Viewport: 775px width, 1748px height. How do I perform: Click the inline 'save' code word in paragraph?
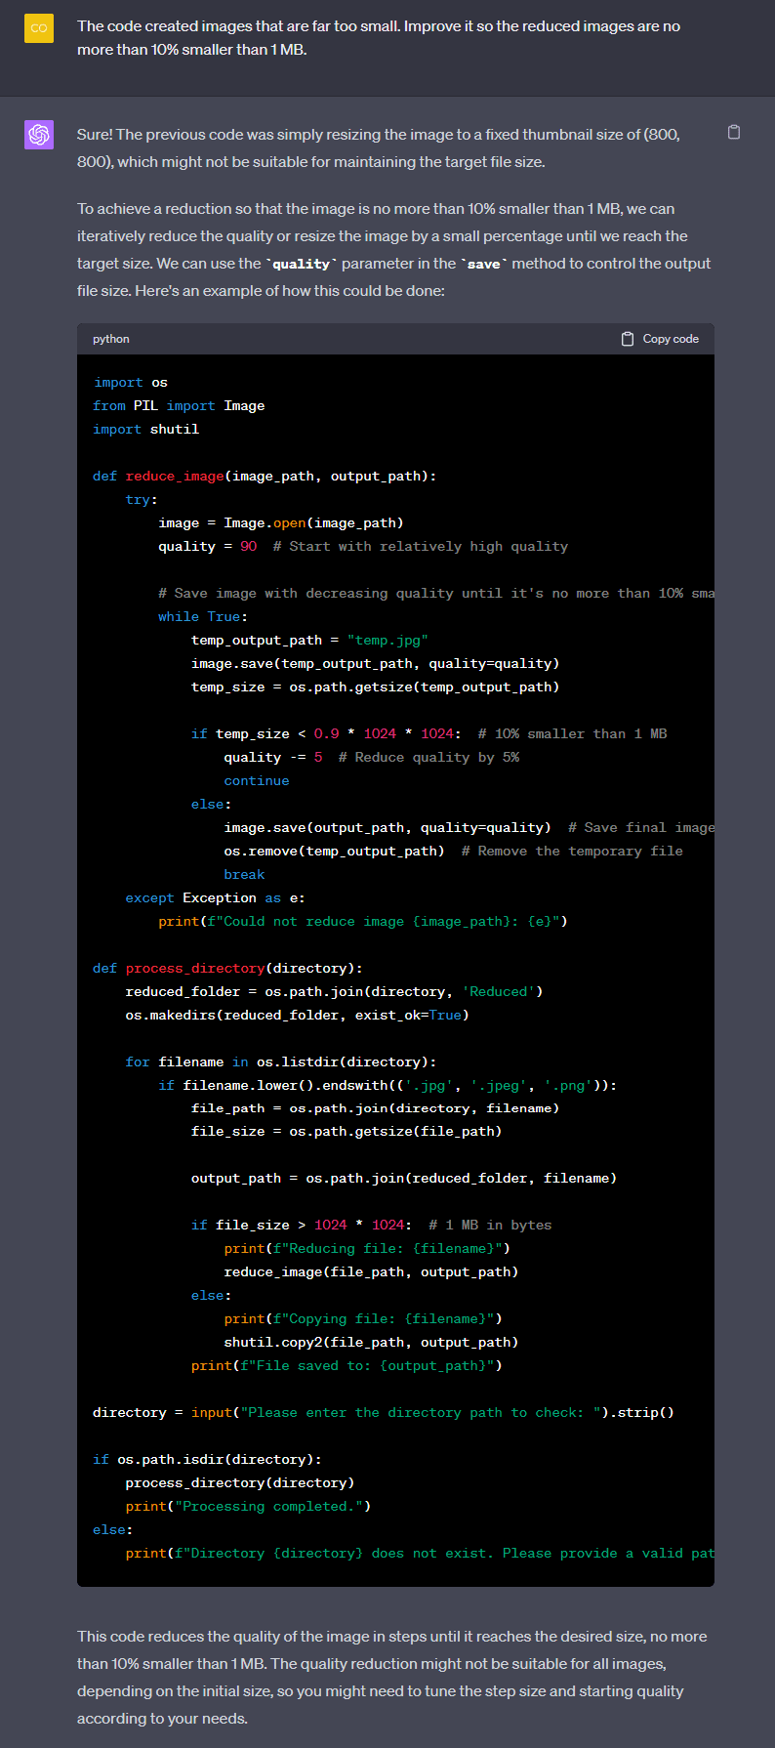click(x=483, y=264)
